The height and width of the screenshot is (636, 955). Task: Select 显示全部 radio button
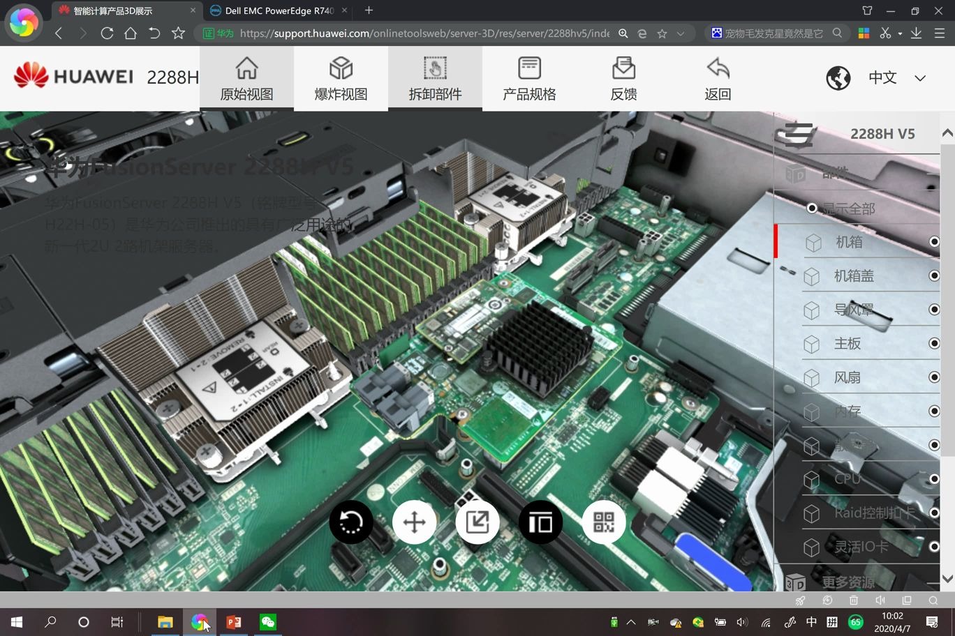click(x=812, y=208)
